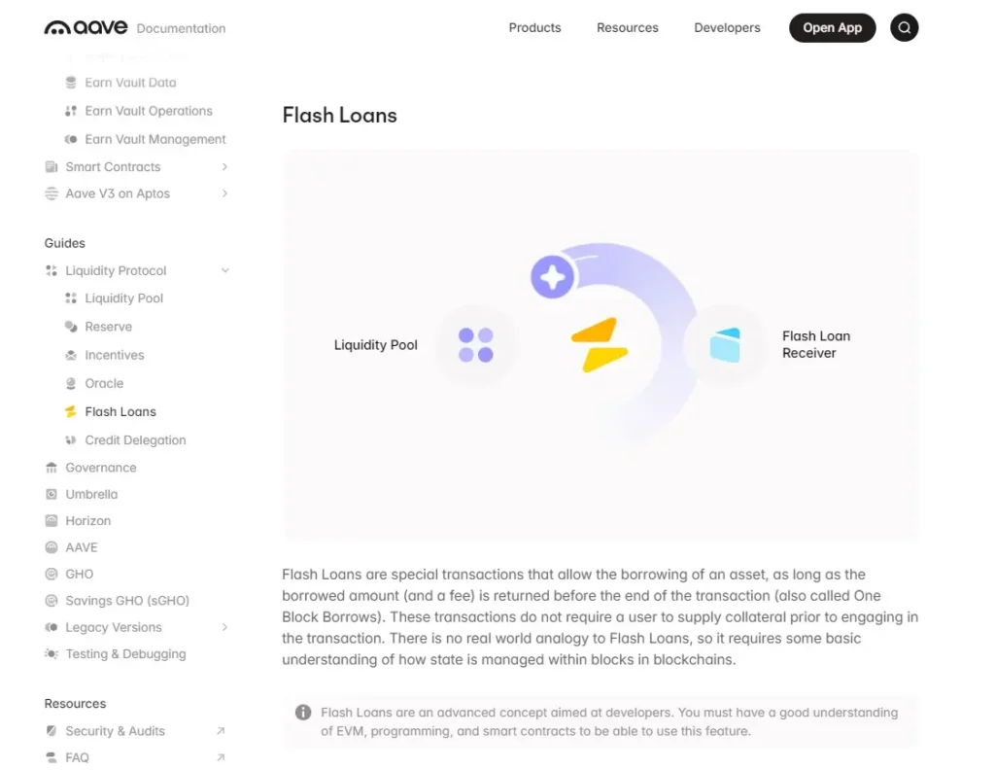
Task: Select the Credit Delegation icon
Action: click(x=70, y=439)
